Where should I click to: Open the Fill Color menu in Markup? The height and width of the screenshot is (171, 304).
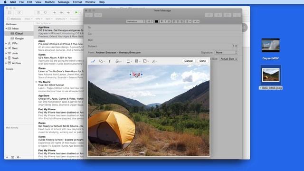point(146,61)
